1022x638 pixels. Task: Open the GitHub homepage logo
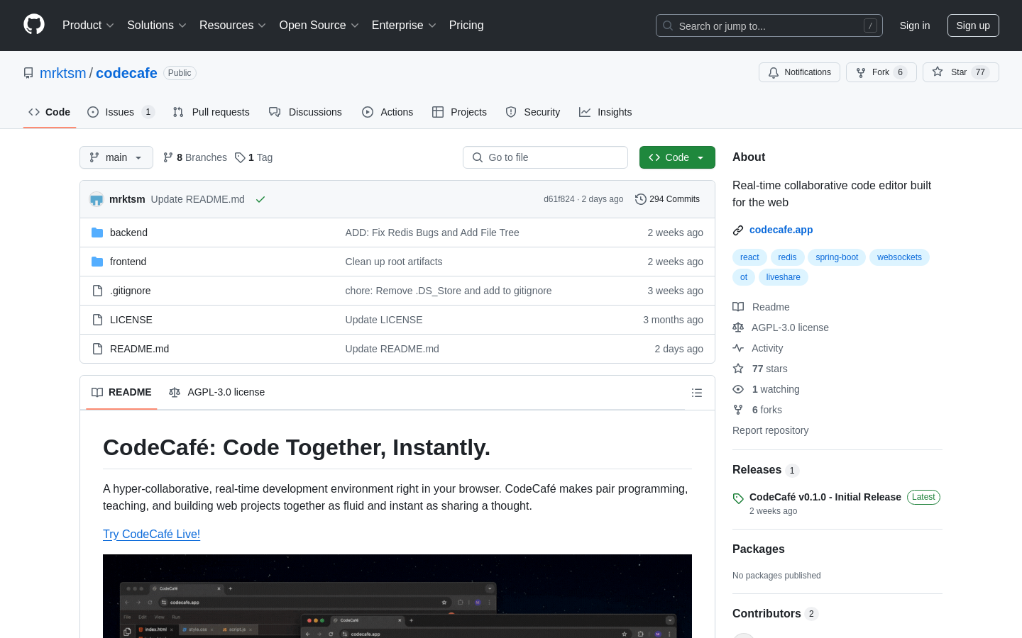pos(34,25)
